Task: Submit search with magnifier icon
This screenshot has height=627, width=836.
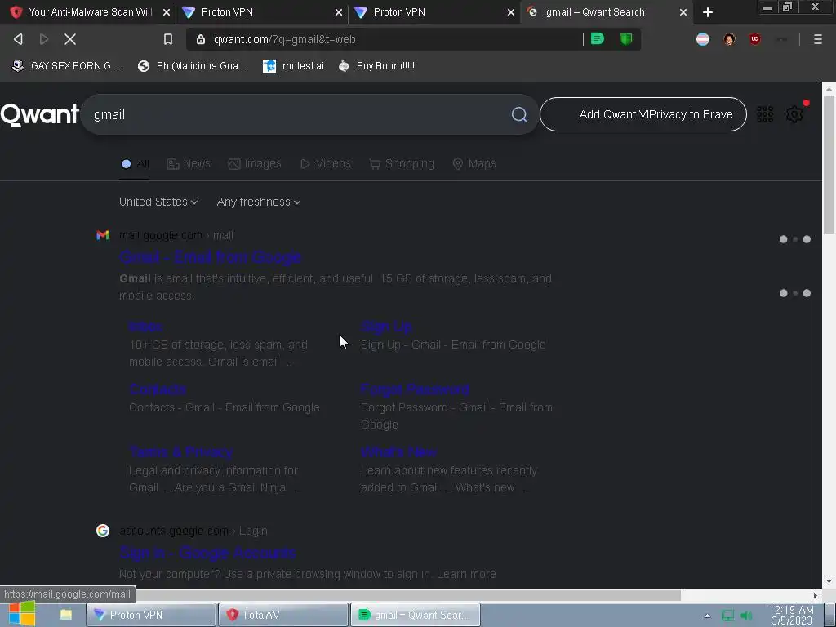Action: 518,114
